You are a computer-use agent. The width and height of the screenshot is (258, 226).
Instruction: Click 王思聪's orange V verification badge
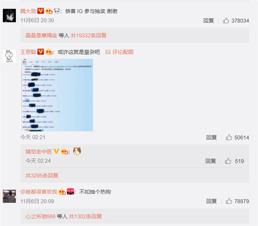(x=40, y=52)
